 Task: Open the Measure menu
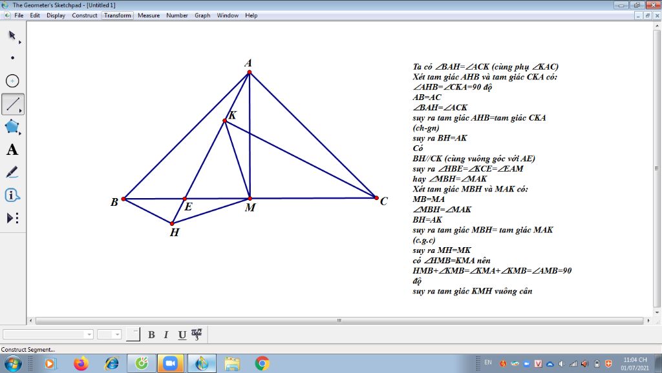(149, 15)
